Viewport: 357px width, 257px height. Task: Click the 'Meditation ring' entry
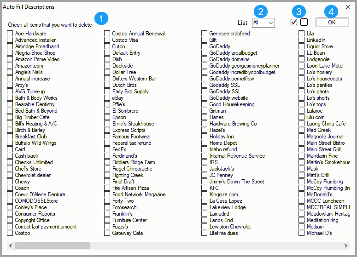pos(322,220)
